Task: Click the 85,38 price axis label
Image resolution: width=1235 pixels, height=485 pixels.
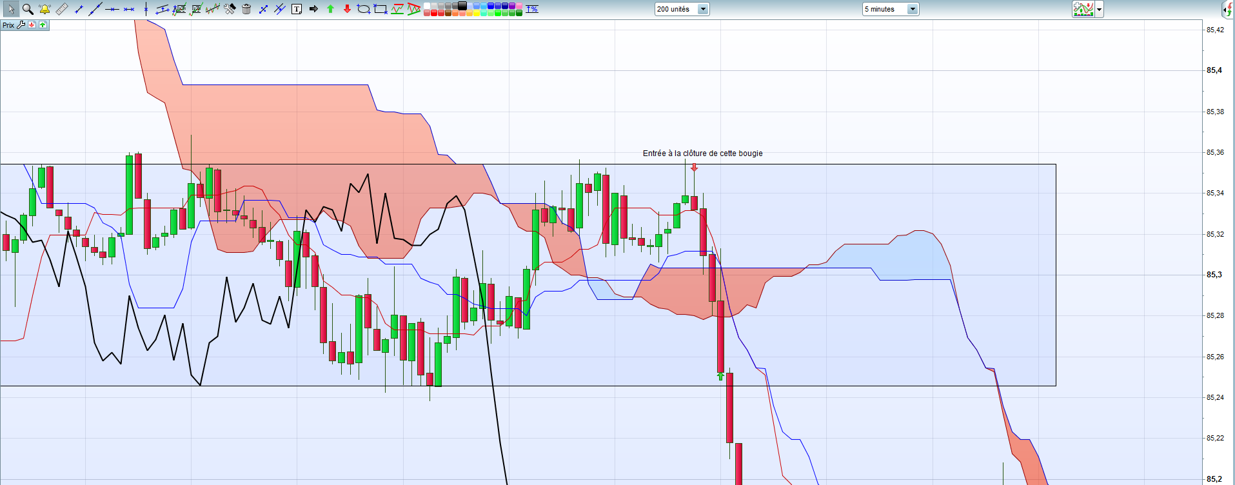Action: coord(1215,112)
